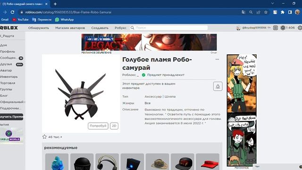Open the Translate page icon in address bar

click(x=243, y=12)
